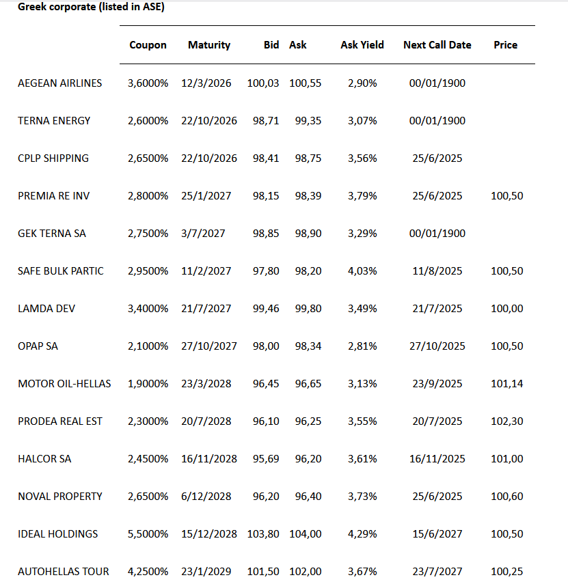Click MOTOR OIL-HELLAS price 101,14

[x=507, y=384]
